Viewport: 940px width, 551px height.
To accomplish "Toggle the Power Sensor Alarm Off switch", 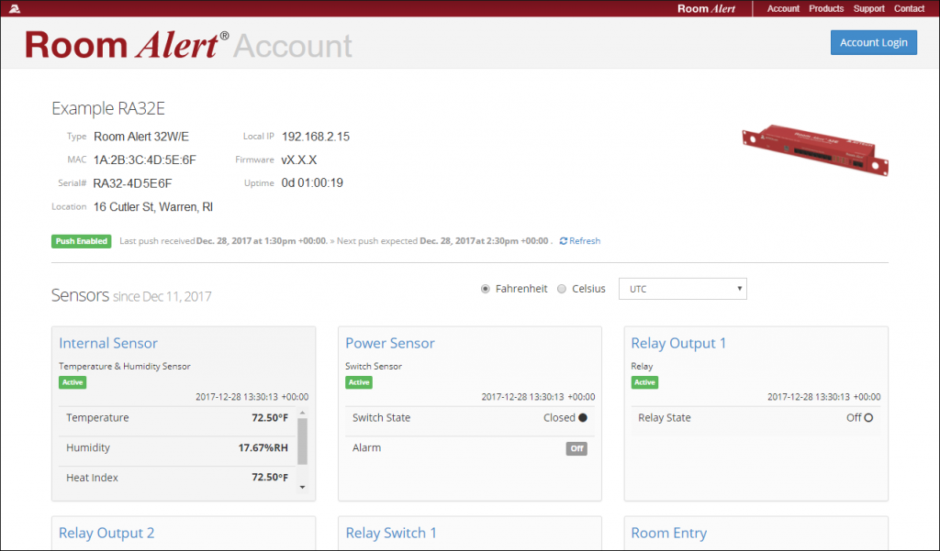I will coord(576,448).
